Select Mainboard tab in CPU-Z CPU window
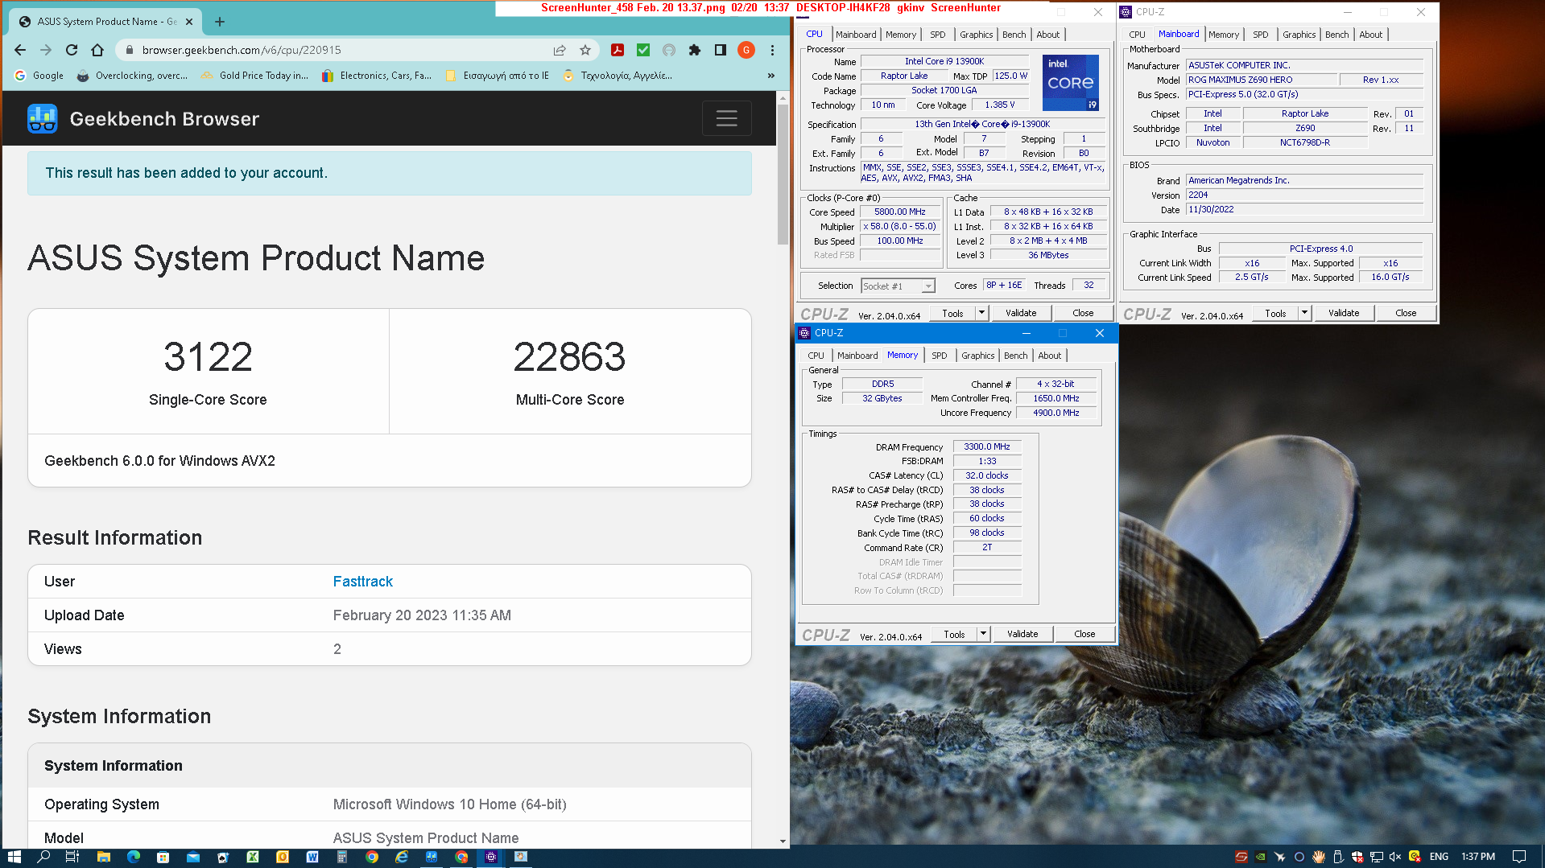Image resolution: width=1545 pixels, height=868 pixels. [x=856, y=35]
